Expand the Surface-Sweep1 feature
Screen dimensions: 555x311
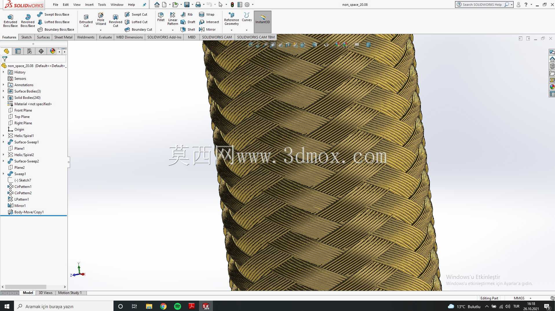3,142
